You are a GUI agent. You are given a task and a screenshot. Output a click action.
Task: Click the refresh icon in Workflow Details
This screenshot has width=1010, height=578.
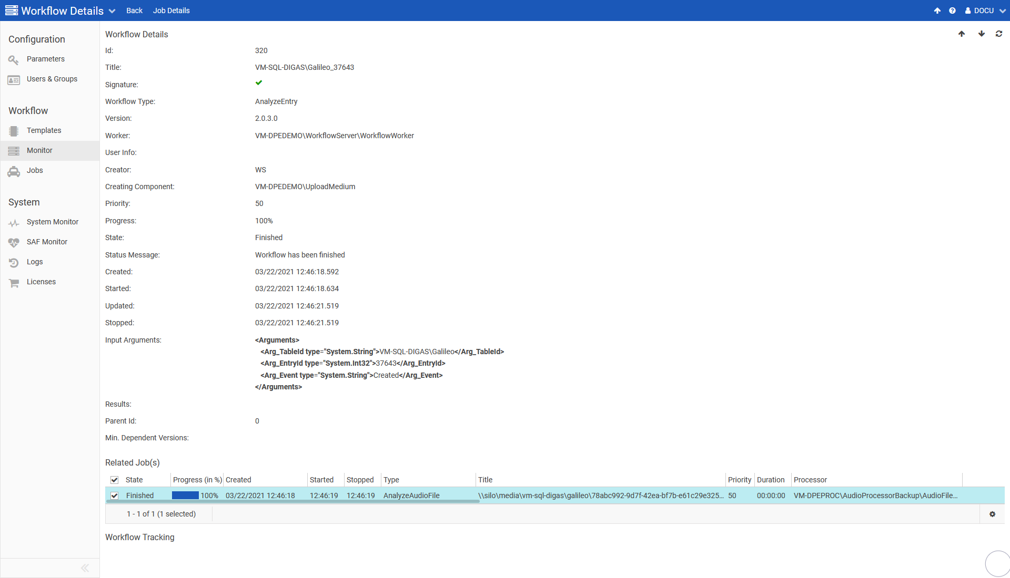998,34
